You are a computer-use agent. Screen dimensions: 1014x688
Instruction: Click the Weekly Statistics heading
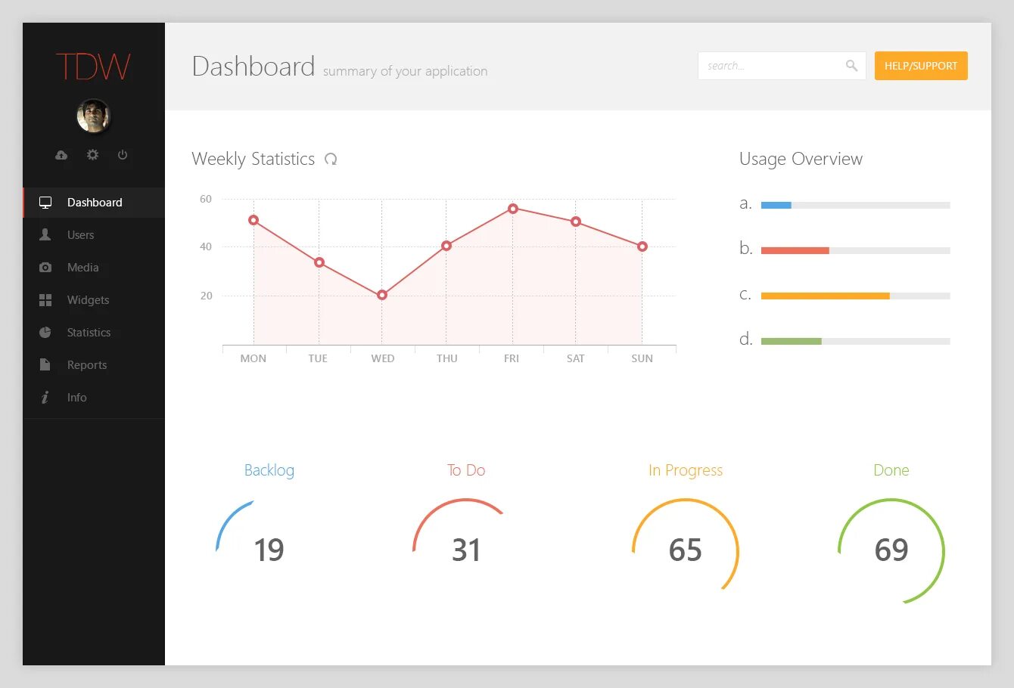coord(253,159)
